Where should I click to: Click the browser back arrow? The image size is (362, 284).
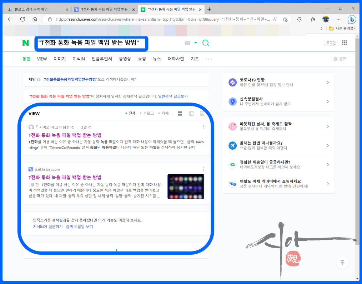click(x=10, y=19)
